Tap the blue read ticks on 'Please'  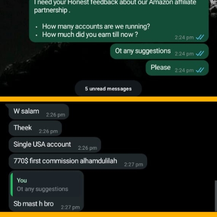(x=200, y=70)
